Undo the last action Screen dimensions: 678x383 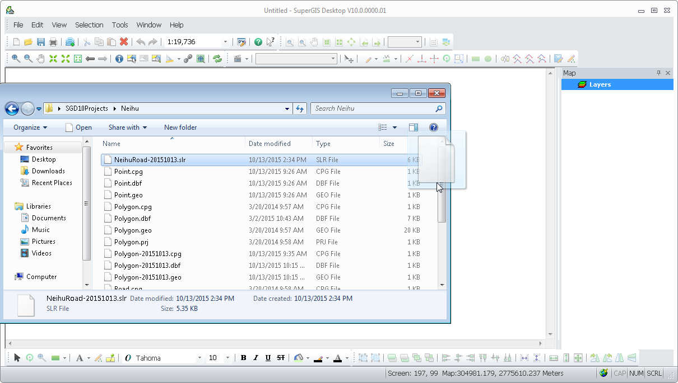pos(141,42)
